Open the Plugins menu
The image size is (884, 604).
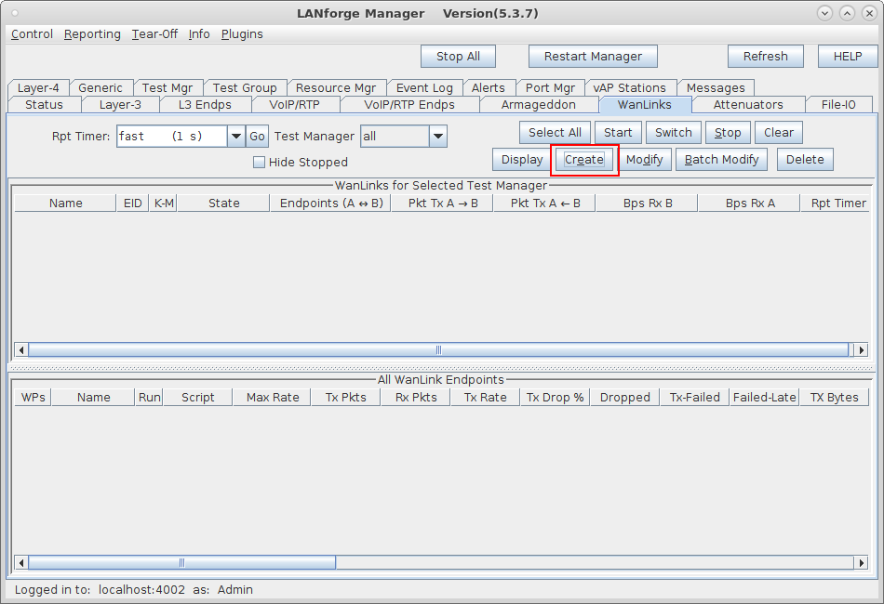point(242,34)
